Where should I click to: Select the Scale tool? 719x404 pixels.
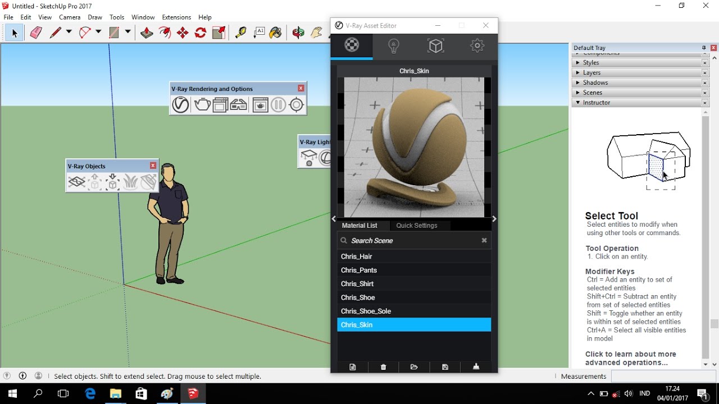tap(219, 33)
